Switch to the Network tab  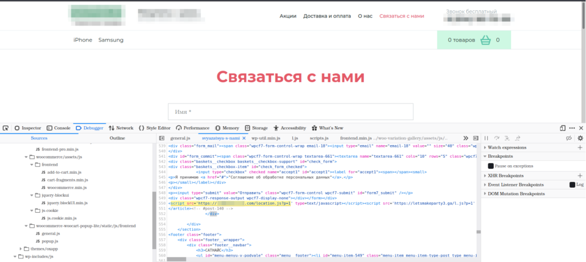coord(121,128)
